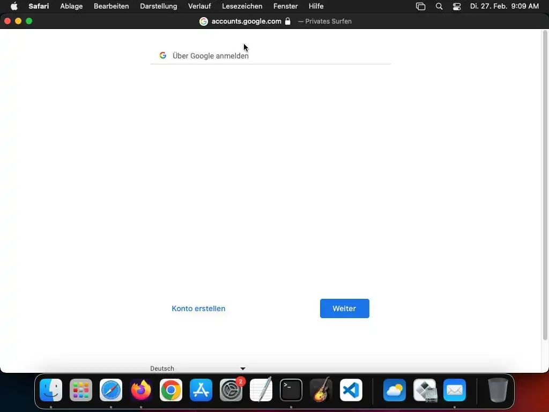549x412 pixels.
Task: Open Control Center in menu bar
Action: (x=457, y=6)
